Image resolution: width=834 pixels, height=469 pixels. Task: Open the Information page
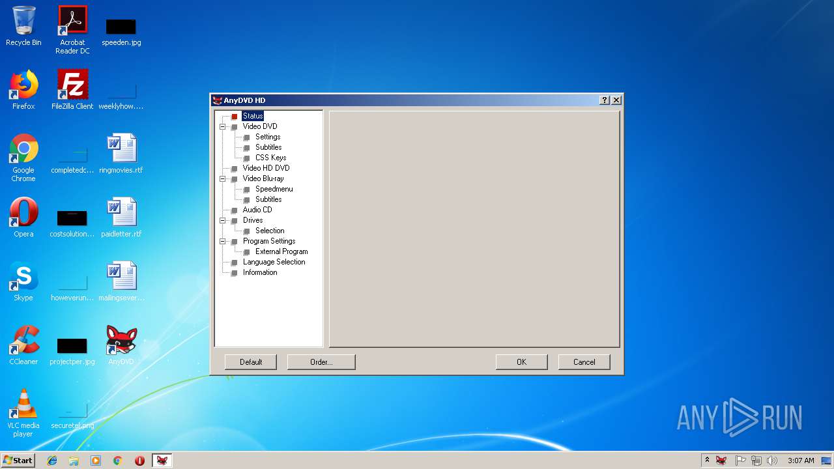(x=260, y=272)
